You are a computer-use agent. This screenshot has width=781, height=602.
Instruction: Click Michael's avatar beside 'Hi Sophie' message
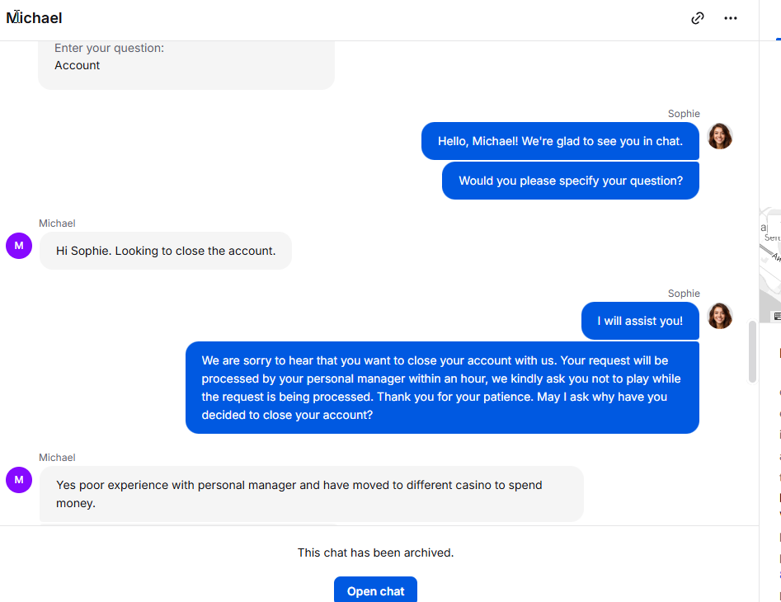19,246
